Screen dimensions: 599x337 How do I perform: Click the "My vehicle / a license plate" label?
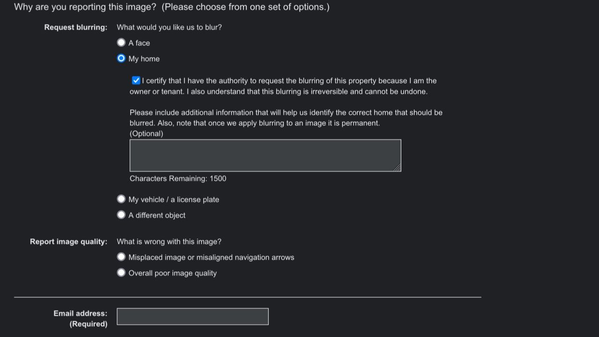[x=174, y=199]
